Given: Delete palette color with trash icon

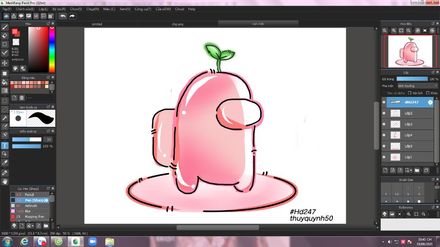Looking at the screenshot, I should point(21,98).
